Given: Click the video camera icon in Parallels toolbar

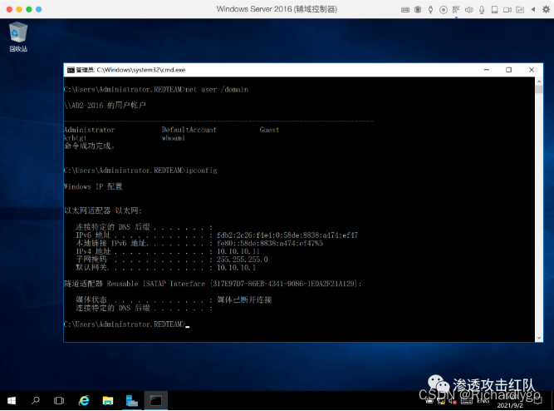Looking at the screenshot, I should [x=507, y=9].
